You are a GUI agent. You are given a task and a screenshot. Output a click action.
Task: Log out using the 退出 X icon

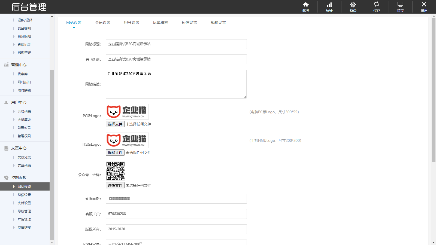[424, 5]
